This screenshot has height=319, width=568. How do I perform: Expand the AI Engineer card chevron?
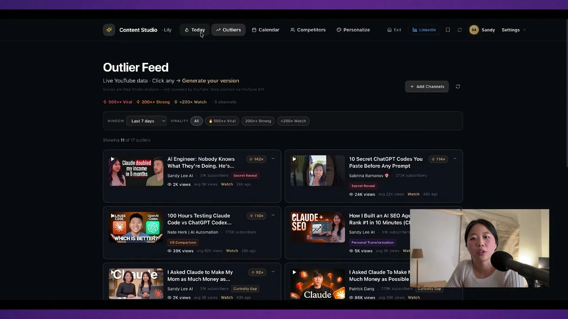click(x=273, y=159)
